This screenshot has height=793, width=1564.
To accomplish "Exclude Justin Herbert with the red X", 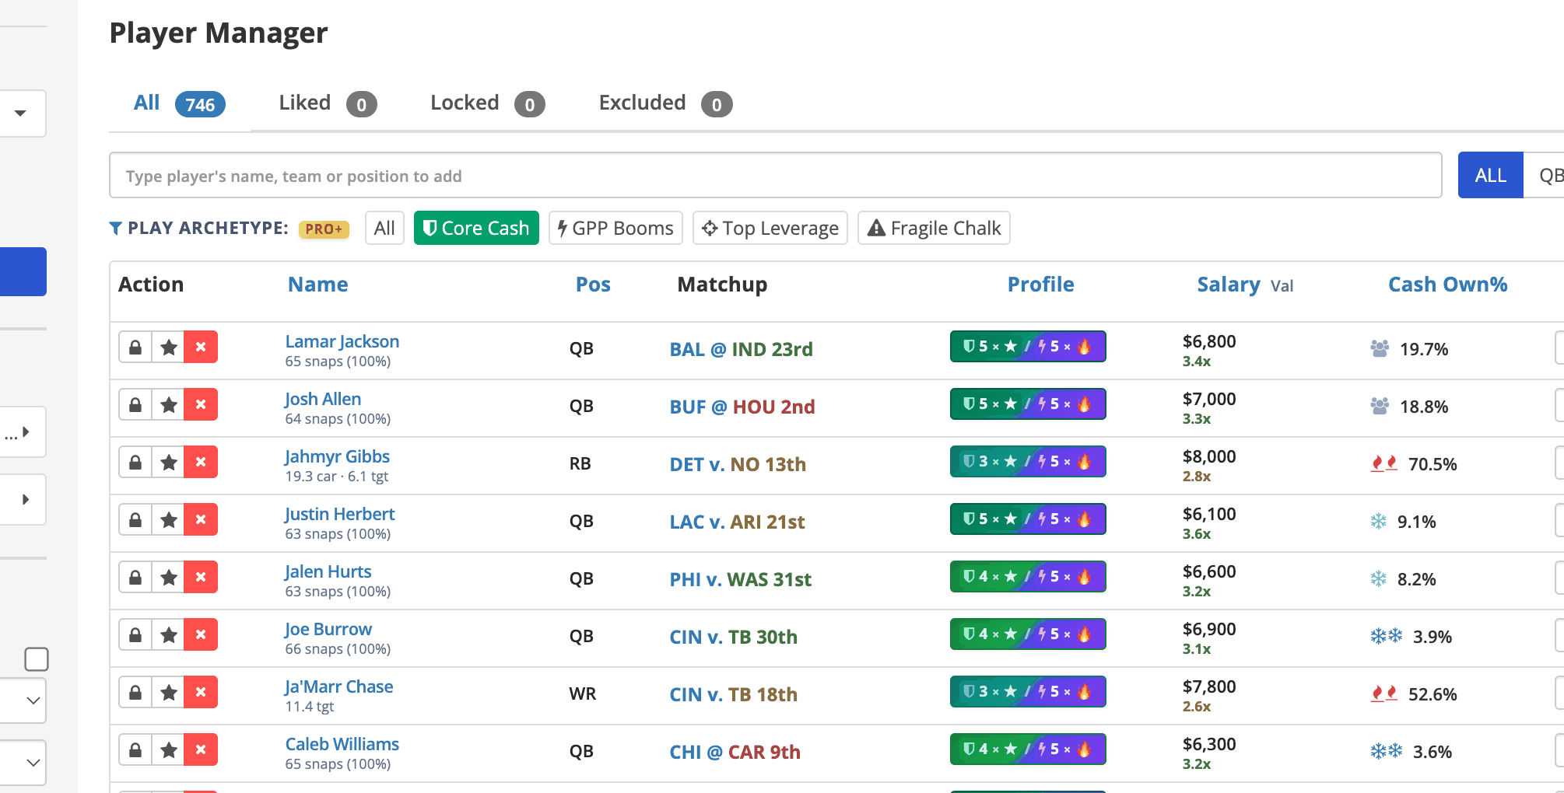I will pyautogui.click(x=201, y=520).
